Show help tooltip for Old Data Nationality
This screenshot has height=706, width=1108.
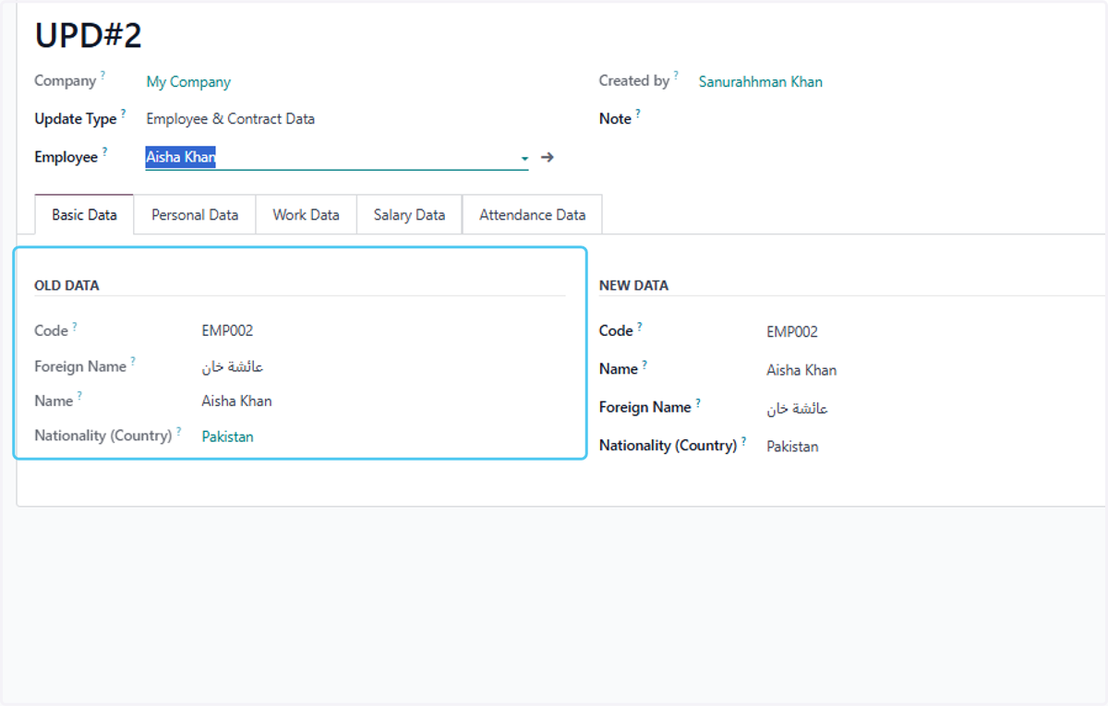click(x=178, y=430)
